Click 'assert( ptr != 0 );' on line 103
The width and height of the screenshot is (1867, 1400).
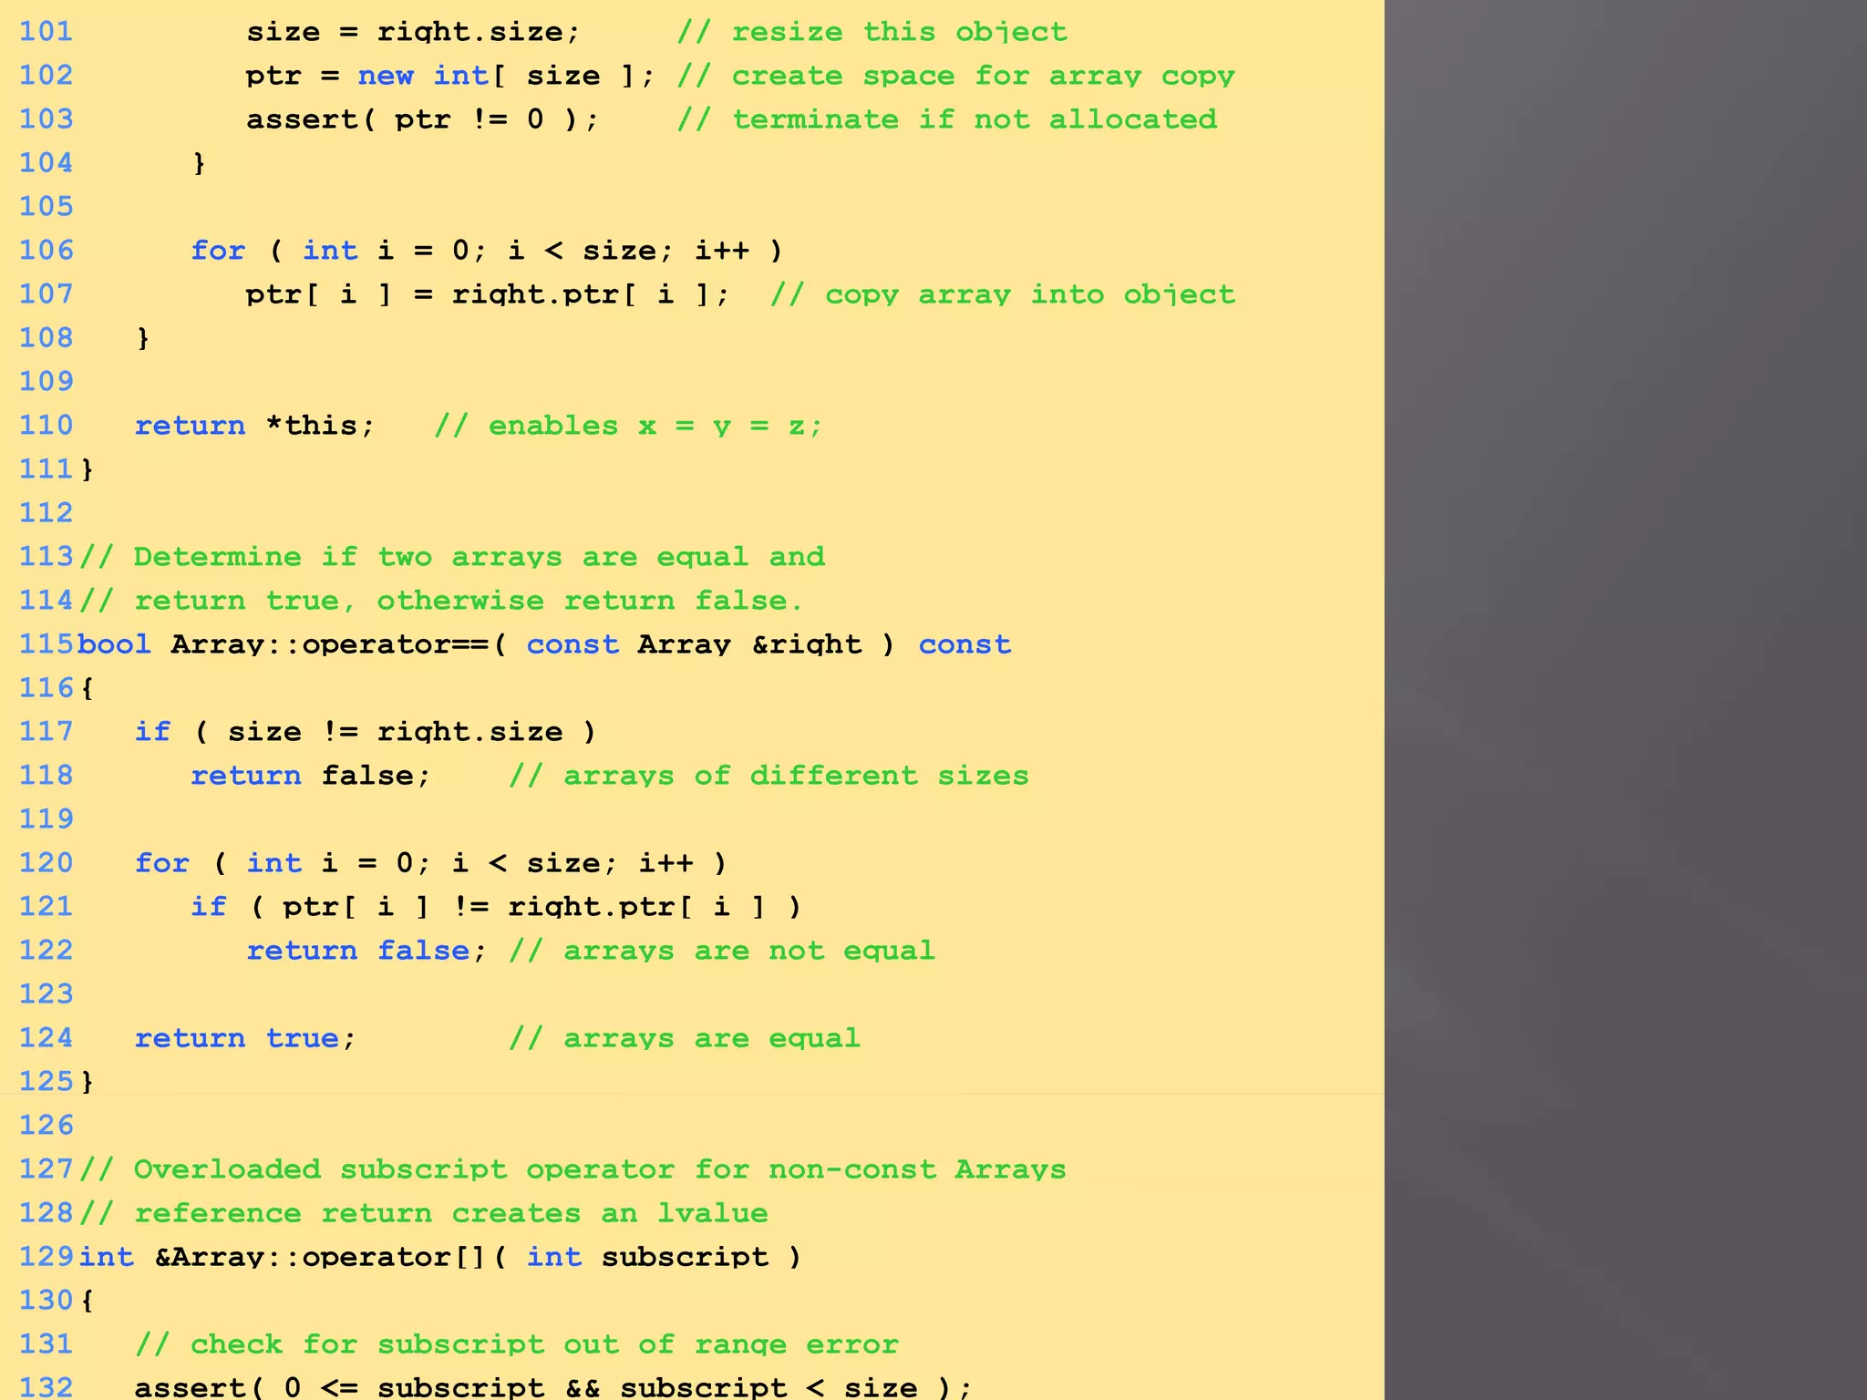(422, 119)
